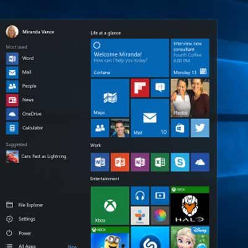This screenshot has width=248, height=248.
Task: Open the OneNote tile
Action: coord(140,162)
